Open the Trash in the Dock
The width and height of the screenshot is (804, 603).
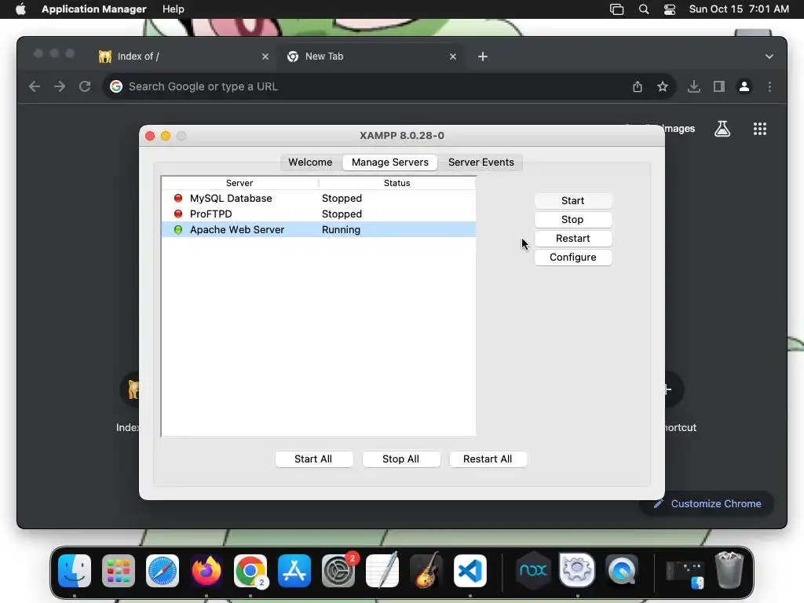pyautogui.click(x=729, y=570)
